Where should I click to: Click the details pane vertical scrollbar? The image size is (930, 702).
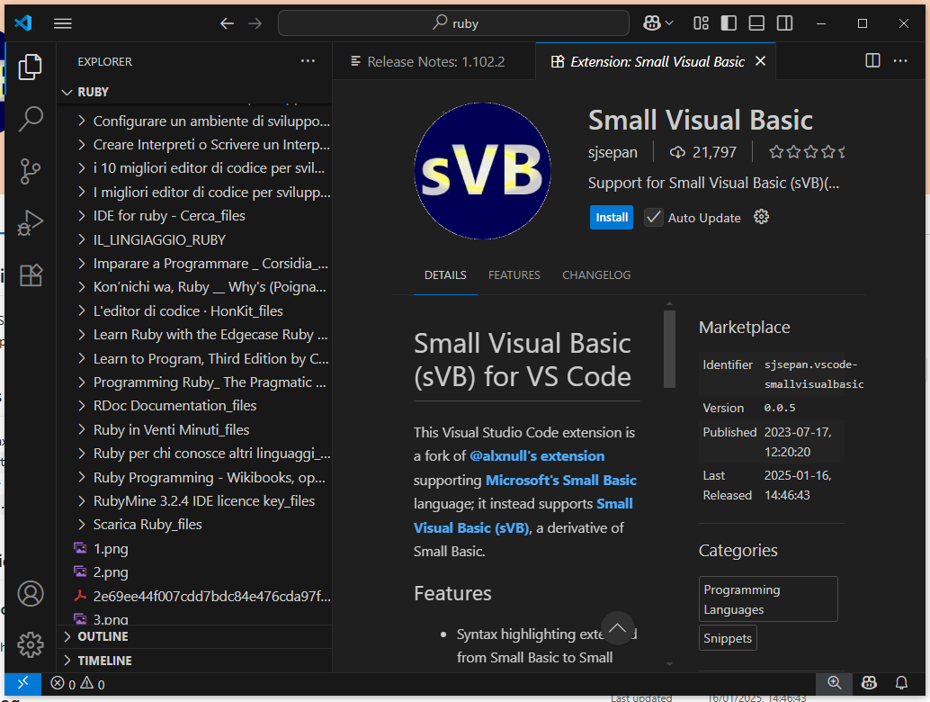670,349
